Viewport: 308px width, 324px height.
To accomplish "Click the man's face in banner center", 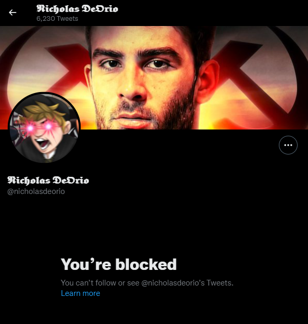I will pyautogui.click(x=143, y=77).
